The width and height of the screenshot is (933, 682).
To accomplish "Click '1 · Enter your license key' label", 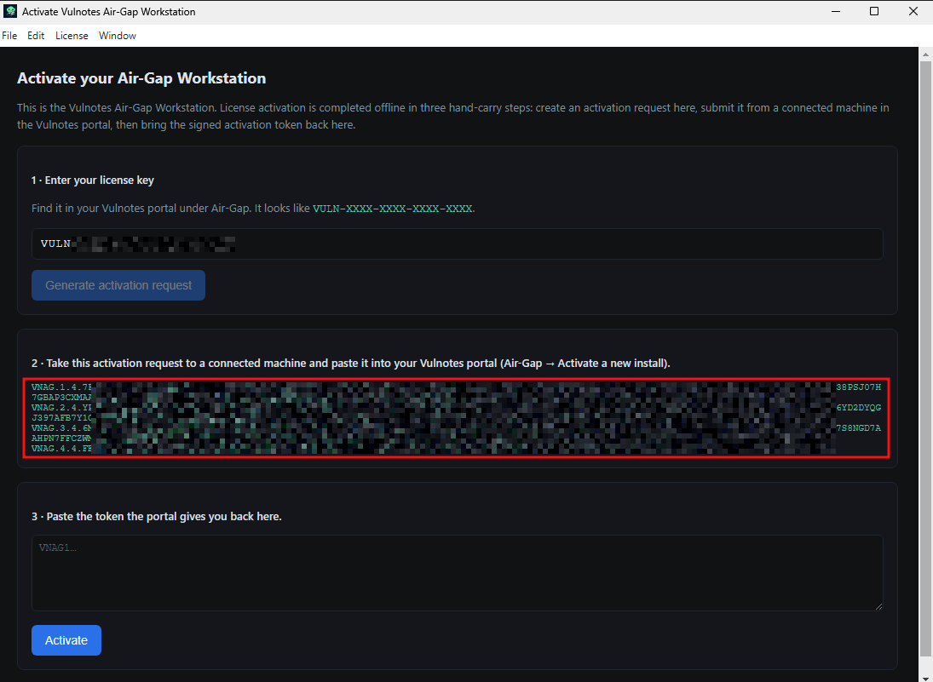I will (x=93, y=181).
